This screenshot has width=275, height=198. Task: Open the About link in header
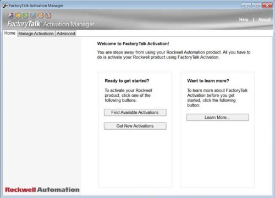click(x=265, y=20)
